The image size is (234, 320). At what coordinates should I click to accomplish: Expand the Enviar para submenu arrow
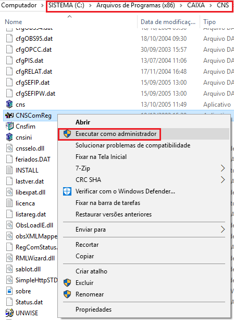click(223, 230)
